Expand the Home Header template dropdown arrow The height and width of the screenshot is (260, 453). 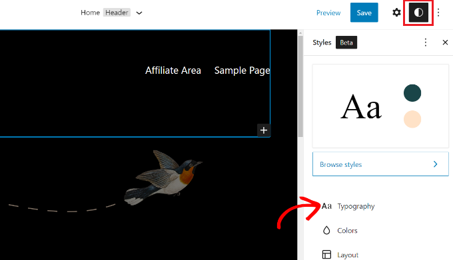[x=139, y=13]
